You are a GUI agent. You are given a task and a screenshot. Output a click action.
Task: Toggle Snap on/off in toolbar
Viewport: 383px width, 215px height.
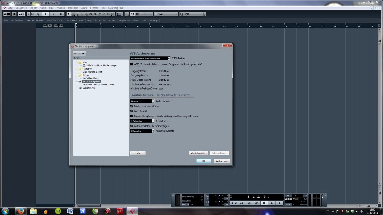click(133, 14)
